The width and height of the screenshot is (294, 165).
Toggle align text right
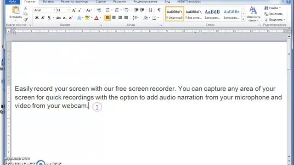click(120, 18)
